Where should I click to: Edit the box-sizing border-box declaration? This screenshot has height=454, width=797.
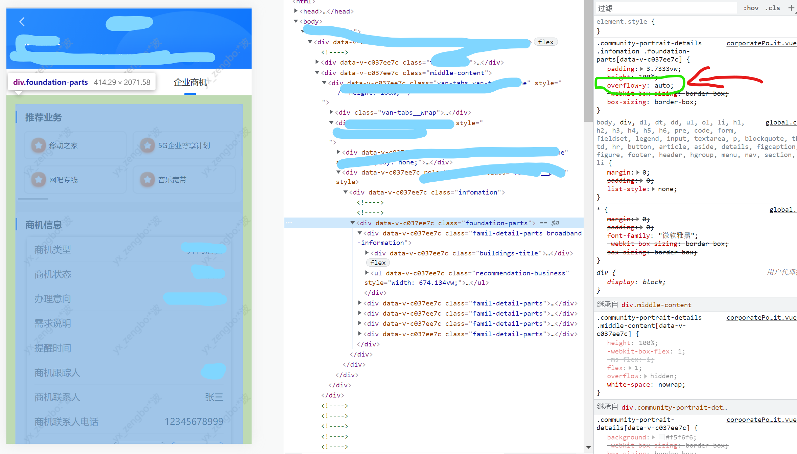pyautogui.click(x=652, y=102)
